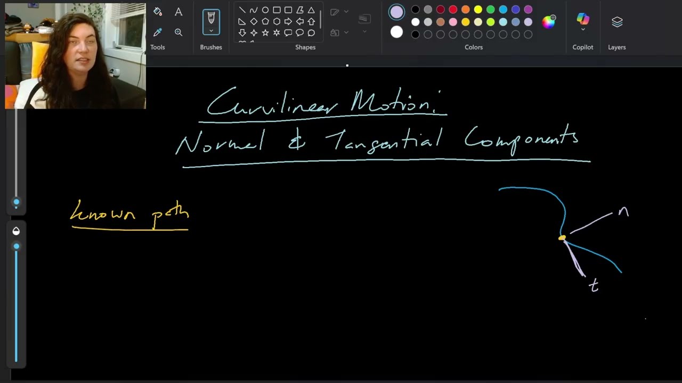Select the Color picker eyedropper tool
The width and height of the screenshot is (682, 383).
pos(157,32)
